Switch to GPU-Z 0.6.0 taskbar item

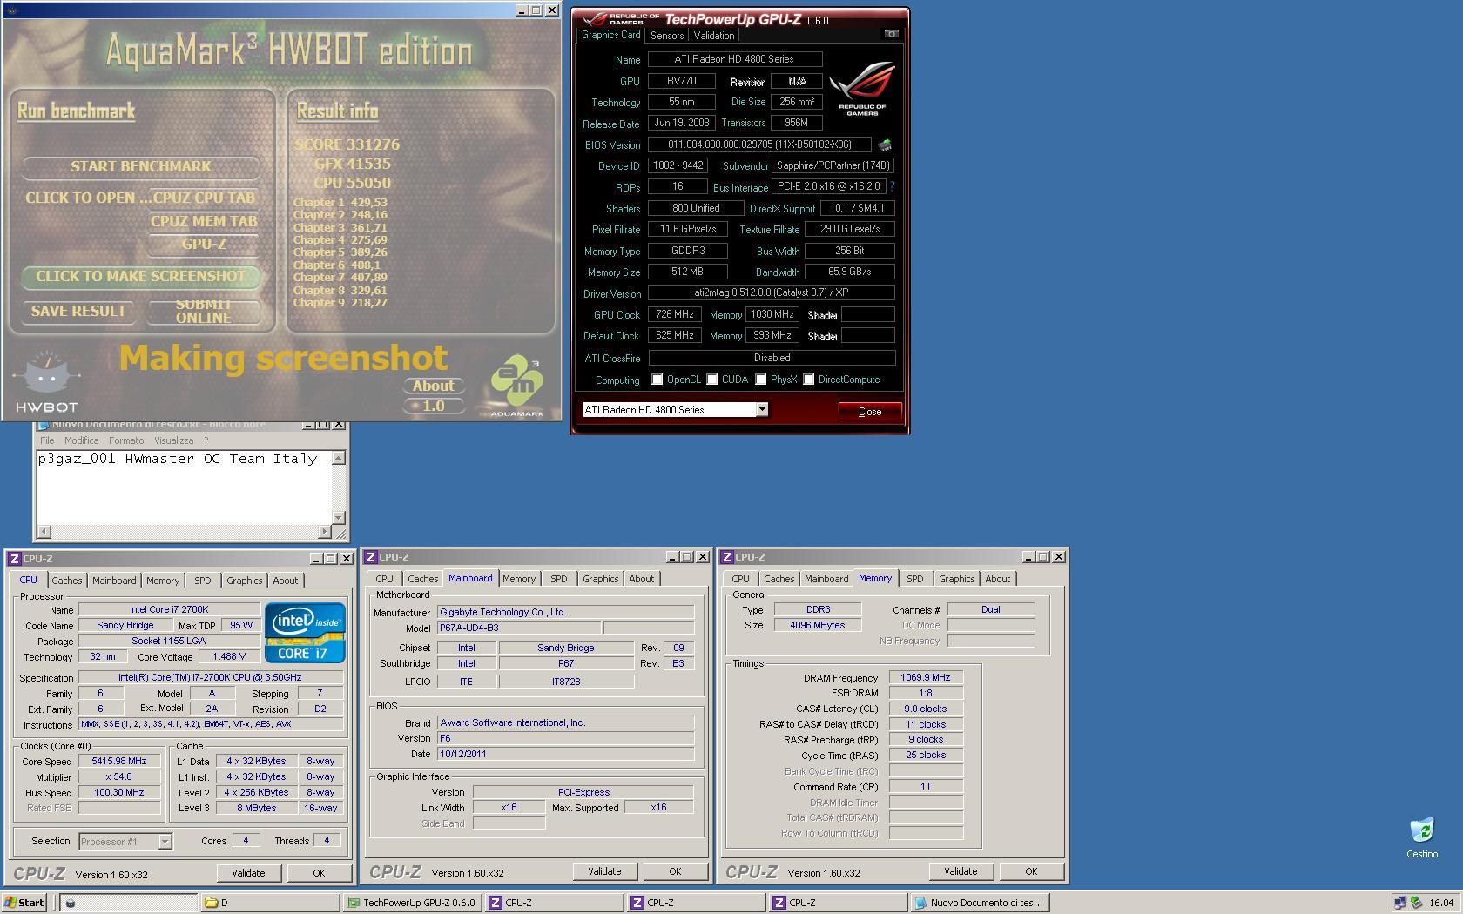[x=412, y=903]
